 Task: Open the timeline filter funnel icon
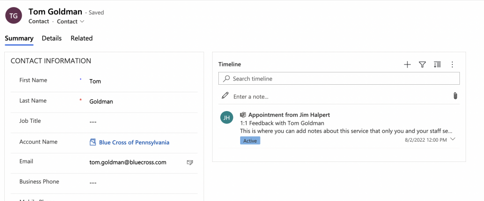[x=423, y=64]
